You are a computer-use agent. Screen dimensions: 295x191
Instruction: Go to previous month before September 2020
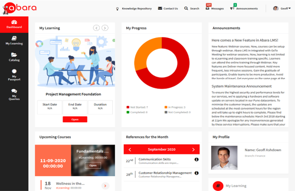point(130,150)
